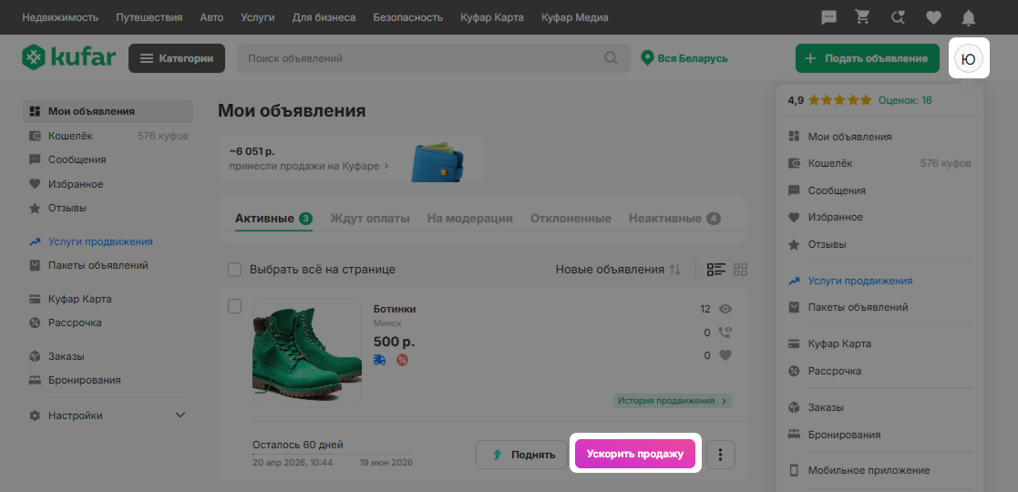Viewport: 1018px width, 492px height.
Task: Click the blue wallet illustration banner
Action: pyautogui.click(x=437, y=161)
